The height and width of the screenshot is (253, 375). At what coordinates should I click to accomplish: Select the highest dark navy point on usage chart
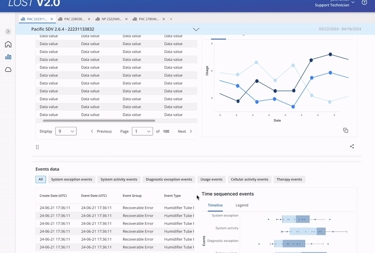330,54
